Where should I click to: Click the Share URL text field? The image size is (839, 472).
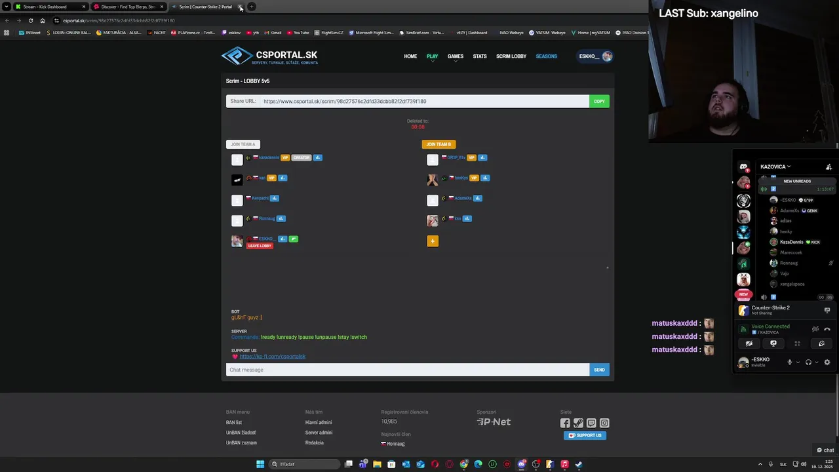point(423,101)
